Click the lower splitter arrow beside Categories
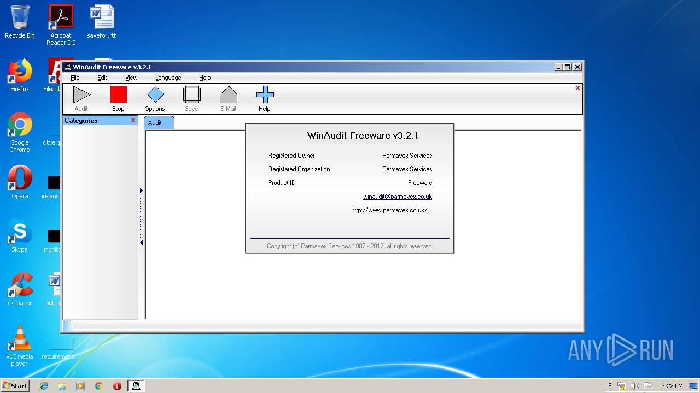Image resolution: width=700 pixels, height=393 pixels. pos(141,243)
